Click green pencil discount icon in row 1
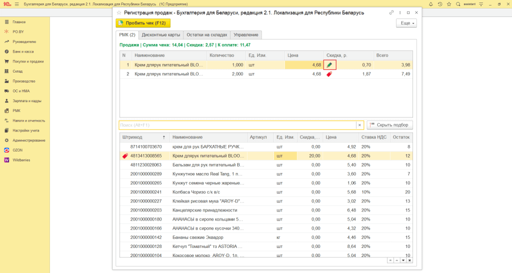 (329, 65)
